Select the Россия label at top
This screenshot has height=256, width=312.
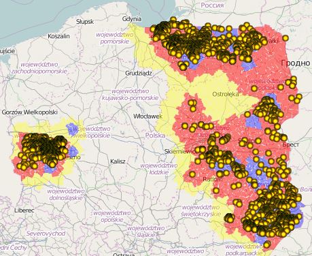pyautogui.click(x=212, y=5)
